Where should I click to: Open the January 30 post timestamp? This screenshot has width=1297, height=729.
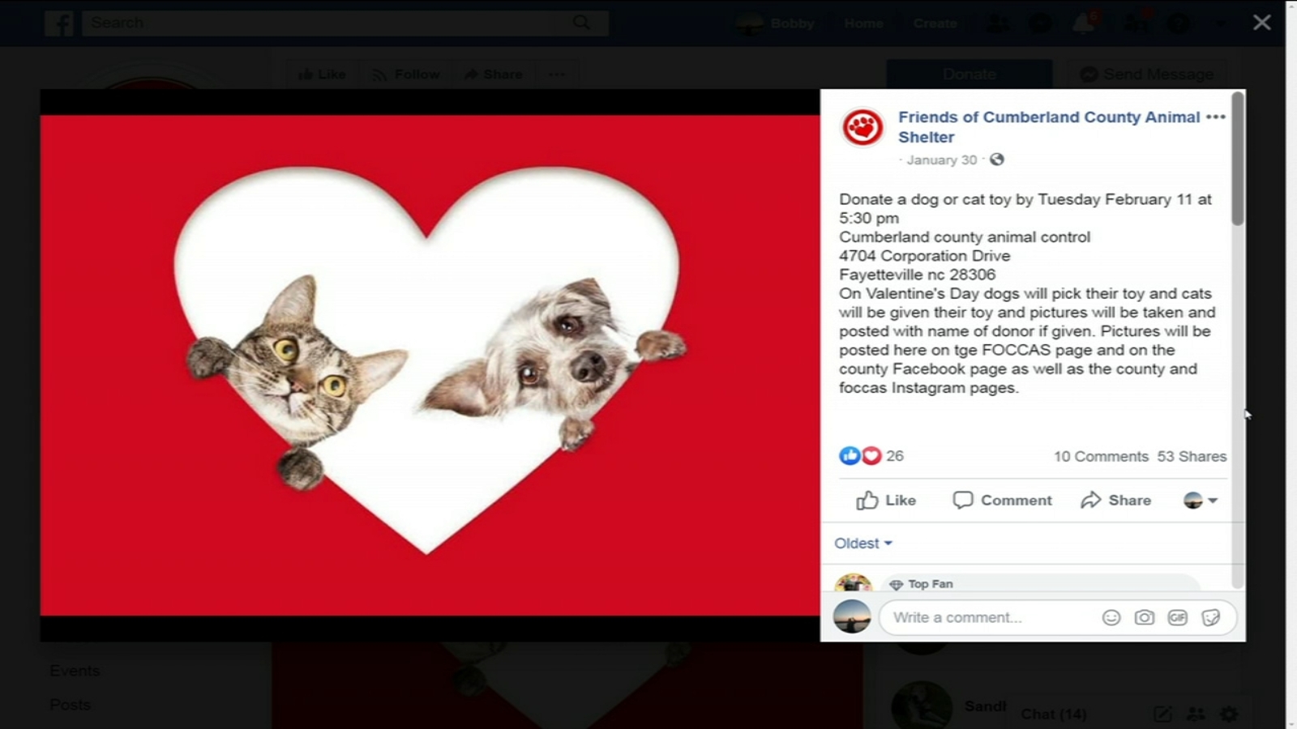pos(942,160)
